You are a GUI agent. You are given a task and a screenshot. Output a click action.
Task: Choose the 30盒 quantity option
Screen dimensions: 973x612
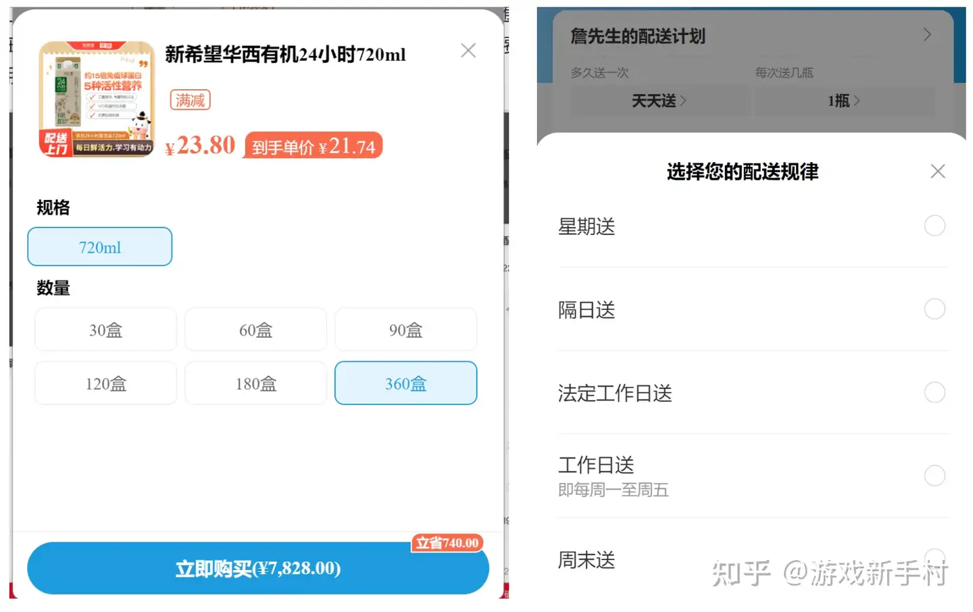click(x=105, y=330)
